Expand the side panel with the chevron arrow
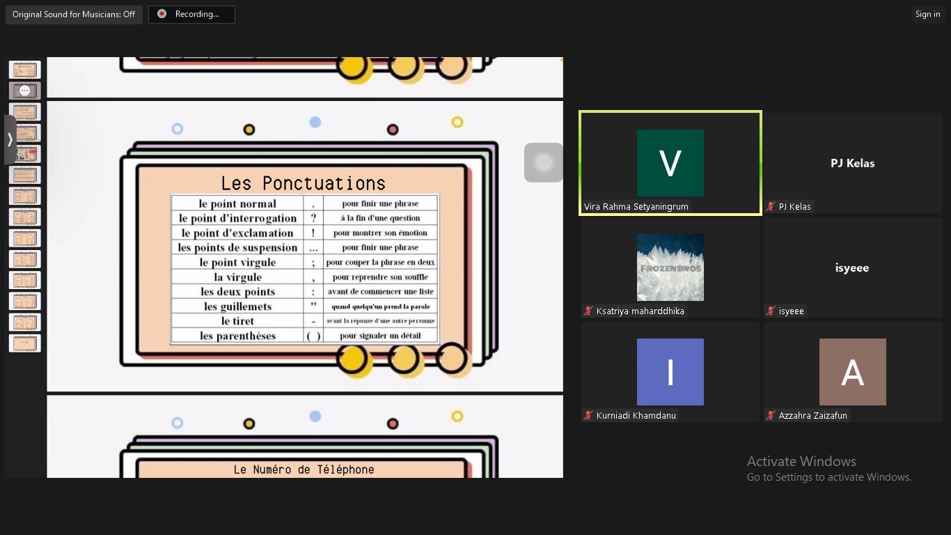This screenshot has height=535, width=951. 10,140
